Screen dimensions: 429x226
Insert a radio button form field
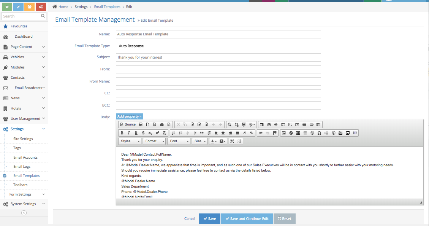tap(276, 124)
